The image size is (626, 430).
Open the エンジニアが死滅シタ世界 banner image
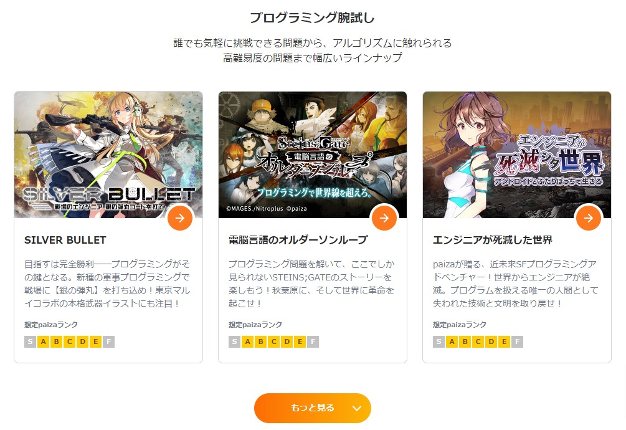tap(517, 155)
